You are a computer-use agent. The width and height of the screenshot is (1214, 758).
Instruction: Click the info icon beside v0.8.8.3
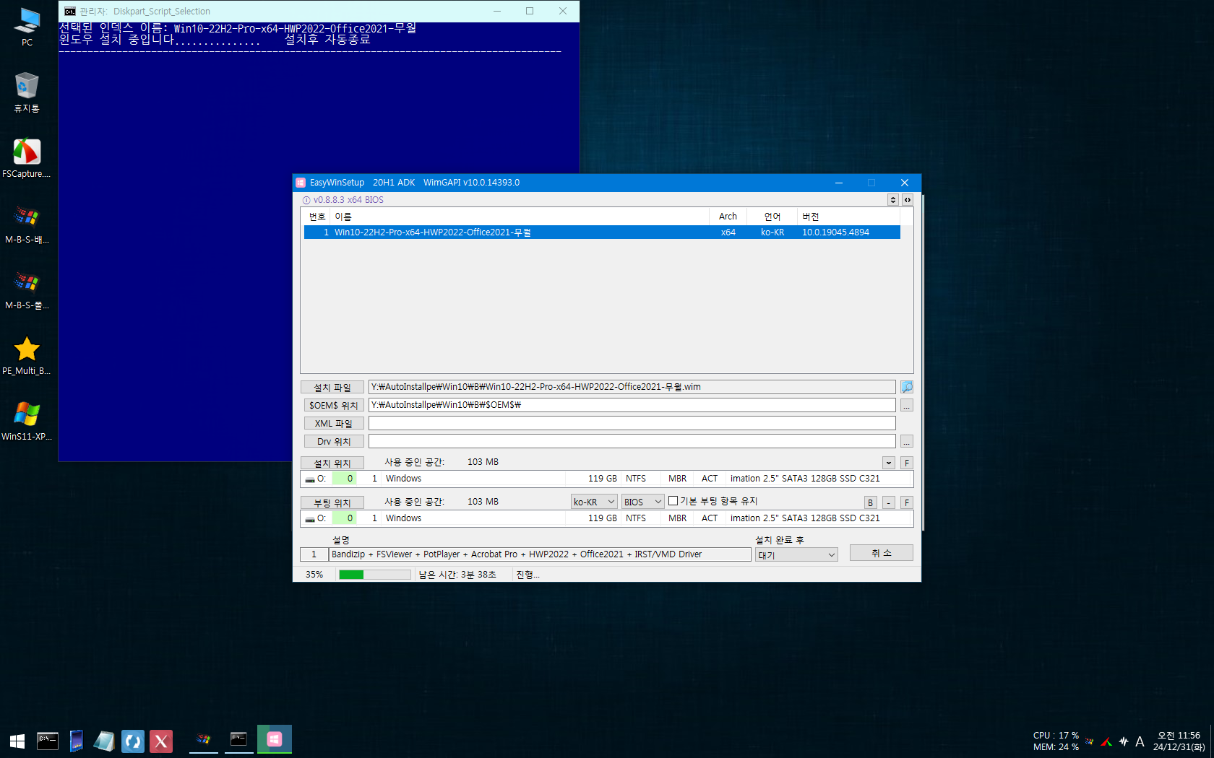(306, 201)
